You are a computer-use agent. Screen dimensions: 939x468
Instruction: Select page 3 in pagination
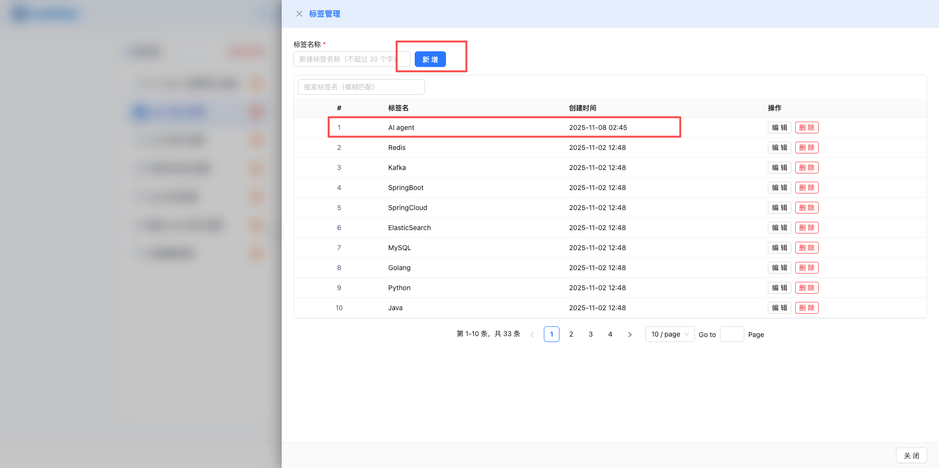point(591,334)
